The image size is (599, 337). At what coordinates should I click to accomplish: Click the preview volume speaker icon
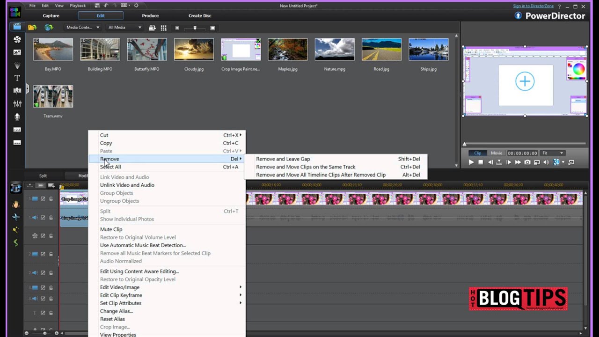click(x=546, y=162)
